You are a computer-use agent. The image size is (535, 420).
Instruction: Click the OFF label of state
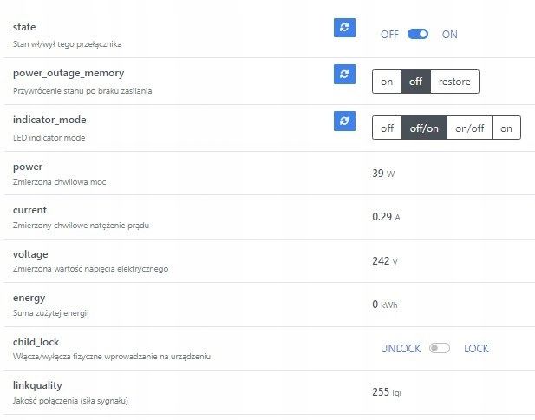click(x=389, y=35)
